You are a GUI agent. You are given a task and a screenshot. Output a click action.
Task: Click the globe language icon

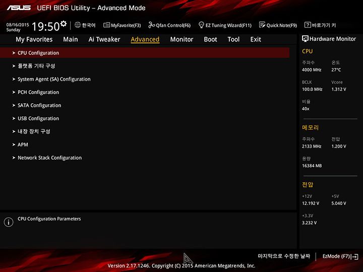[x=78, y=25]
